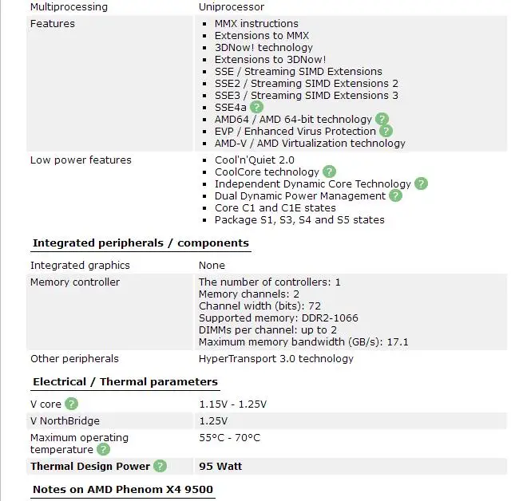Click the Electrical / Thermal parameters heading
This screenshot has width=511, height=501.
pyautogui.click(x=125, y=381)
